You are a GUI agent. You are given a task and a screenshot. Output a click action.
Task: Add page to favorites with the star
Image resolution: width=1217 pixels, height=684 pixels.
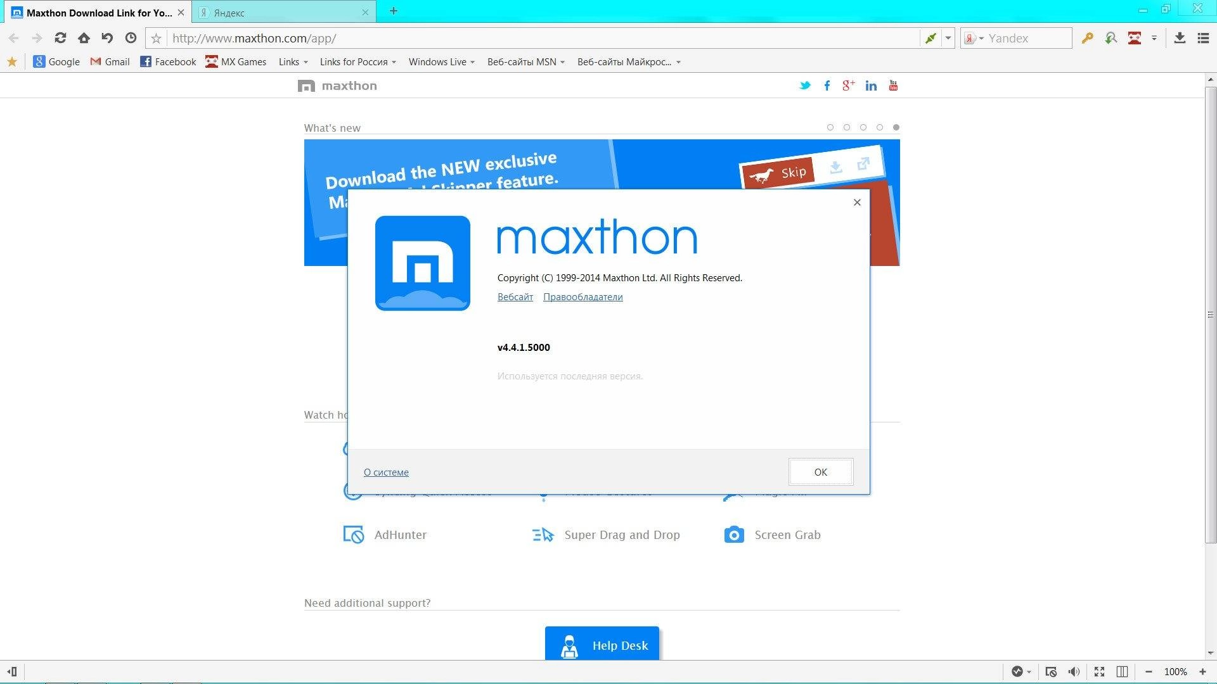tap(156, 39)
